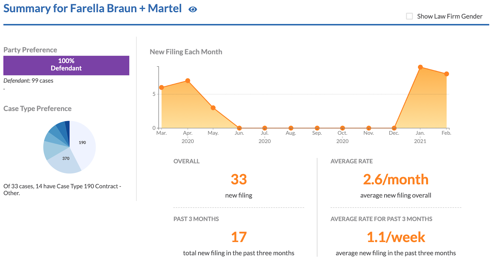Click the 'Defendant: 99 cases' text
Image resolution: width=501 pixels, height=267 pixels.
click(x=28, y=81)
